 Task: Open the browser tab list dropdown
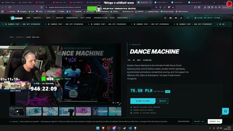coord(214,2)
